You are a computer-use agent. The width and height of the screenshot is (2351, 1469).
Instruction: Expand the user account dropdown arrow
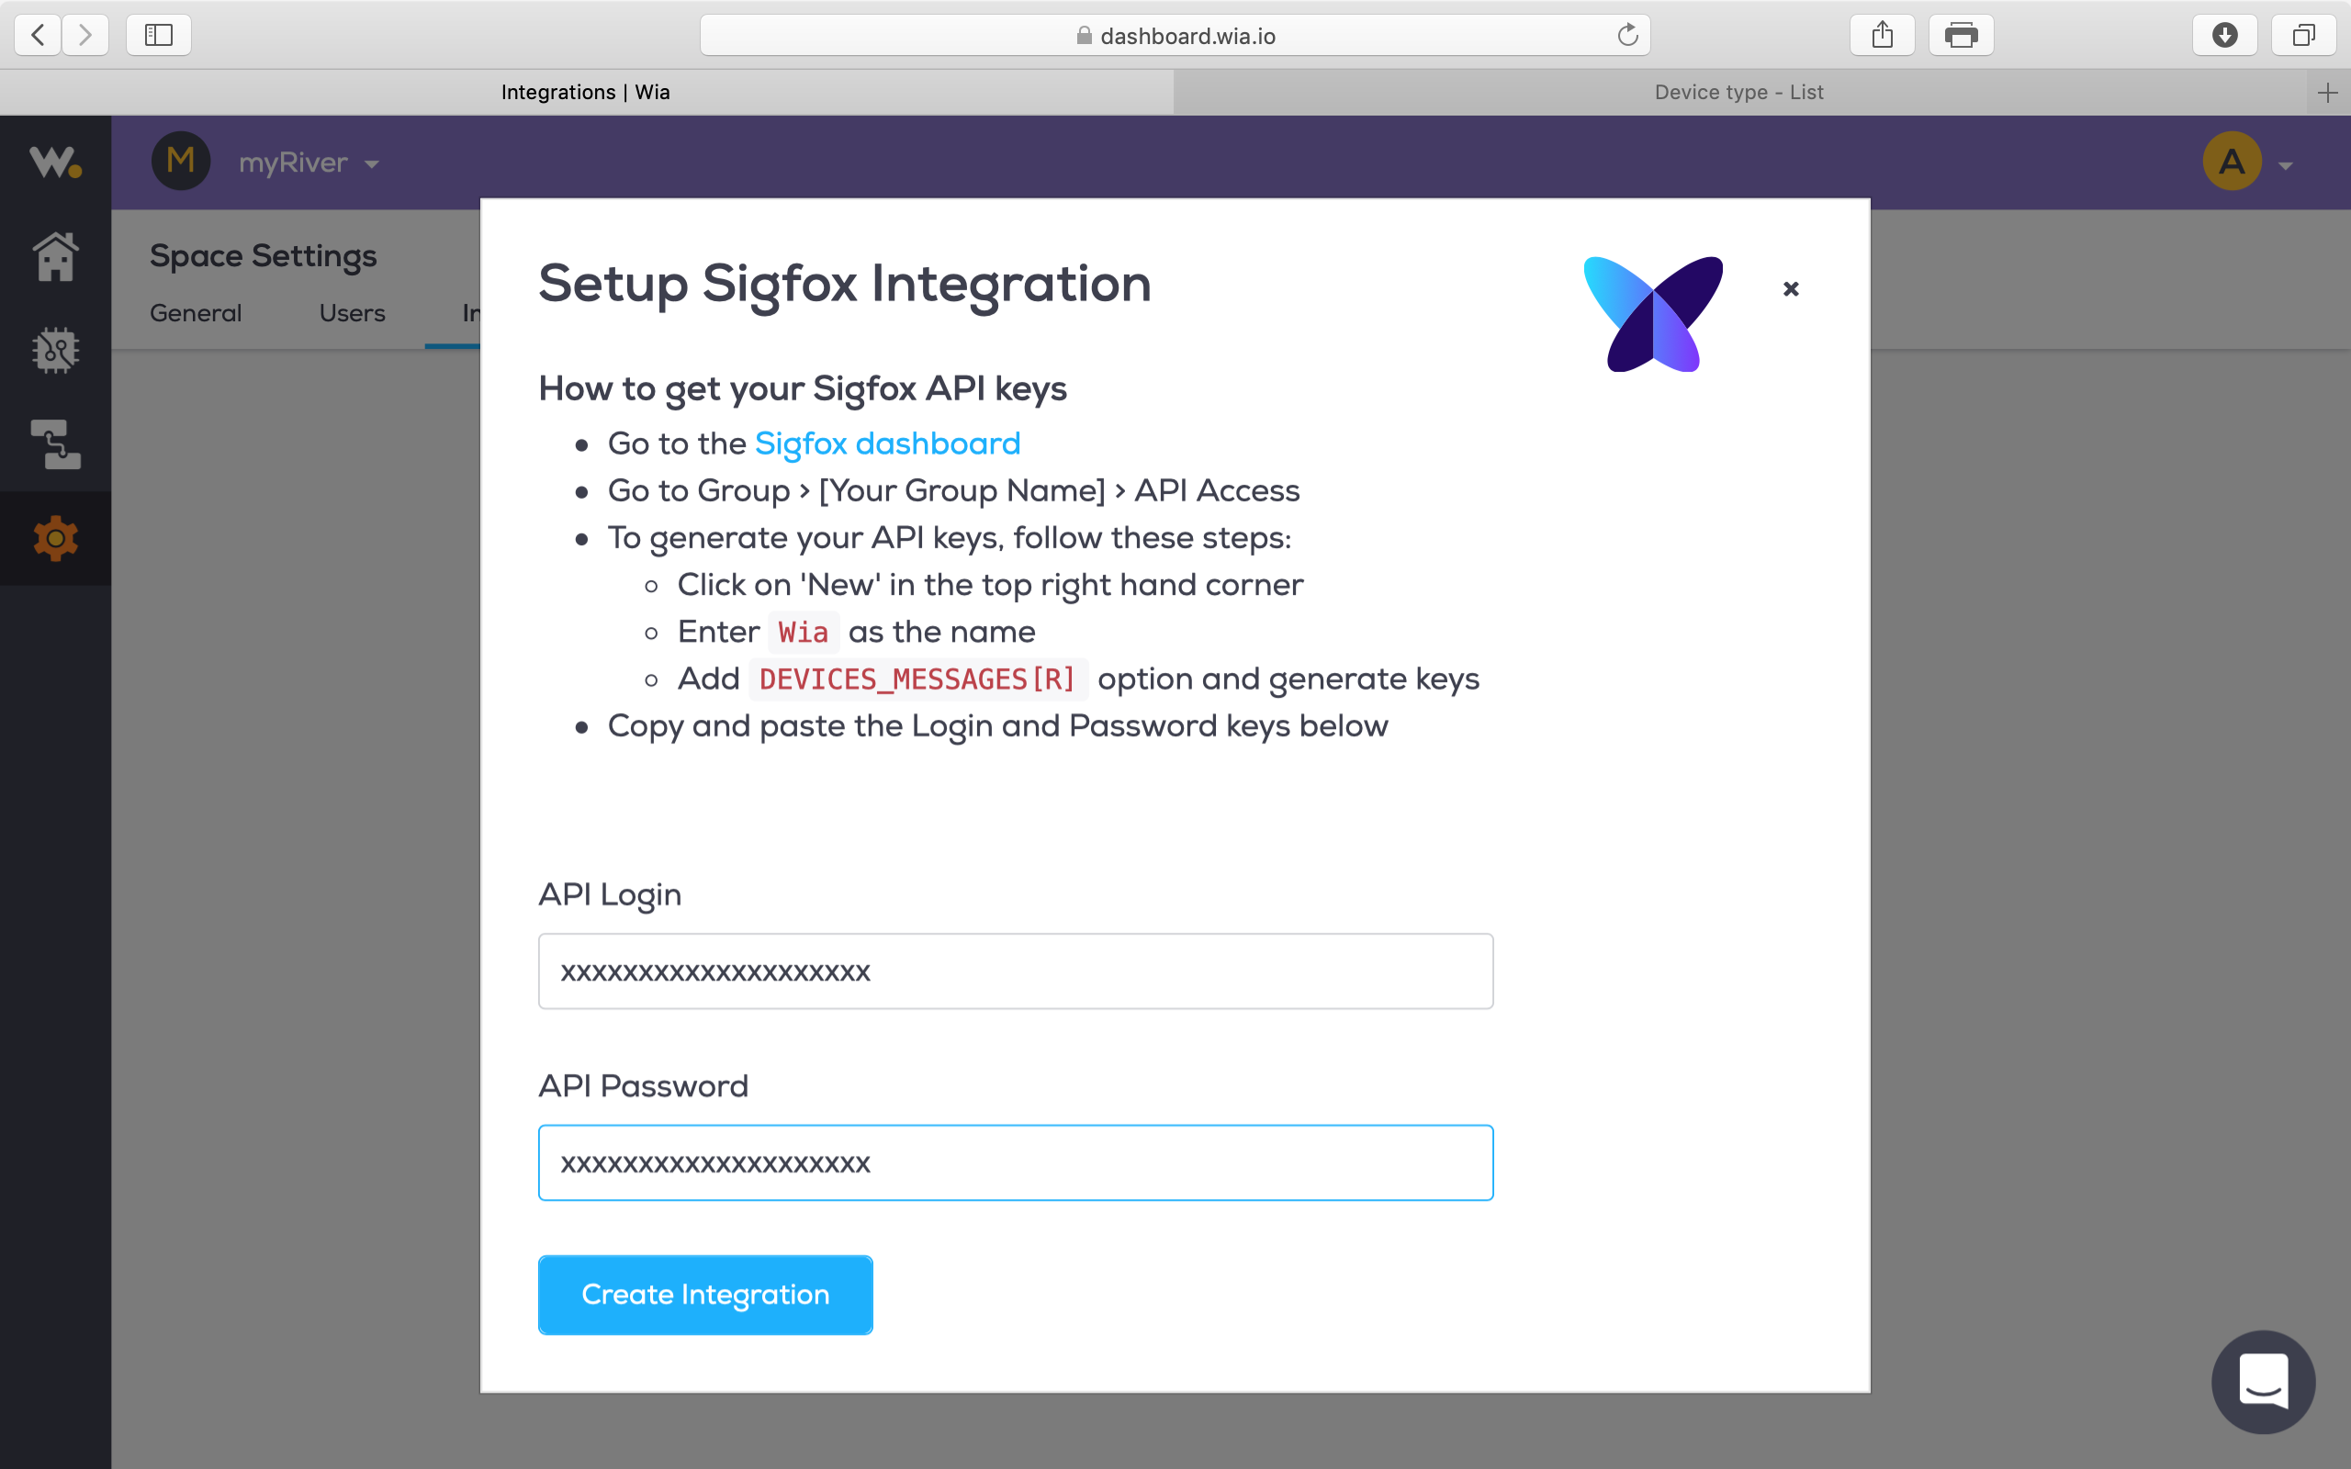[2286, 166]
